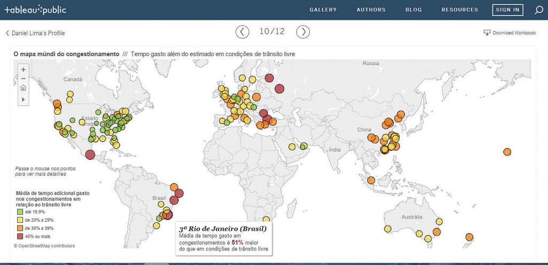Reset map view with the home icon
This screenshot has height=265, width=548.
coord(23,88)
